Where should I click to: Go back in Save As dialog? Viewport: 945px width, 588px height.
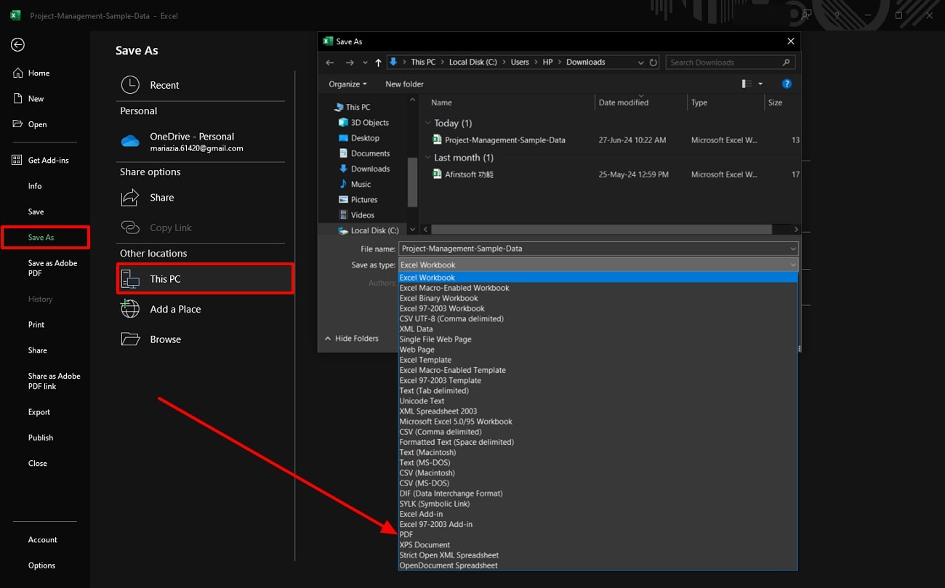[330, 63]
